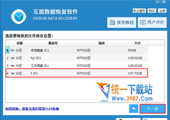Click row number 1 header cell
Screen dimensions: 170x120
pyautogui.click(x=7, y=50)
